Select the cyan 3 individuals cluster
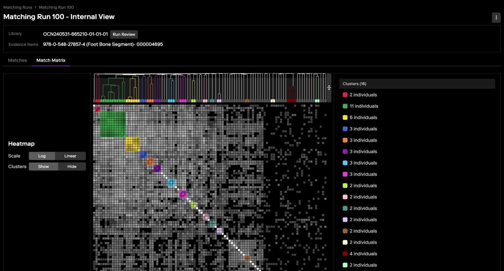This screenshot has width=504, height=271. click(363, 163)
